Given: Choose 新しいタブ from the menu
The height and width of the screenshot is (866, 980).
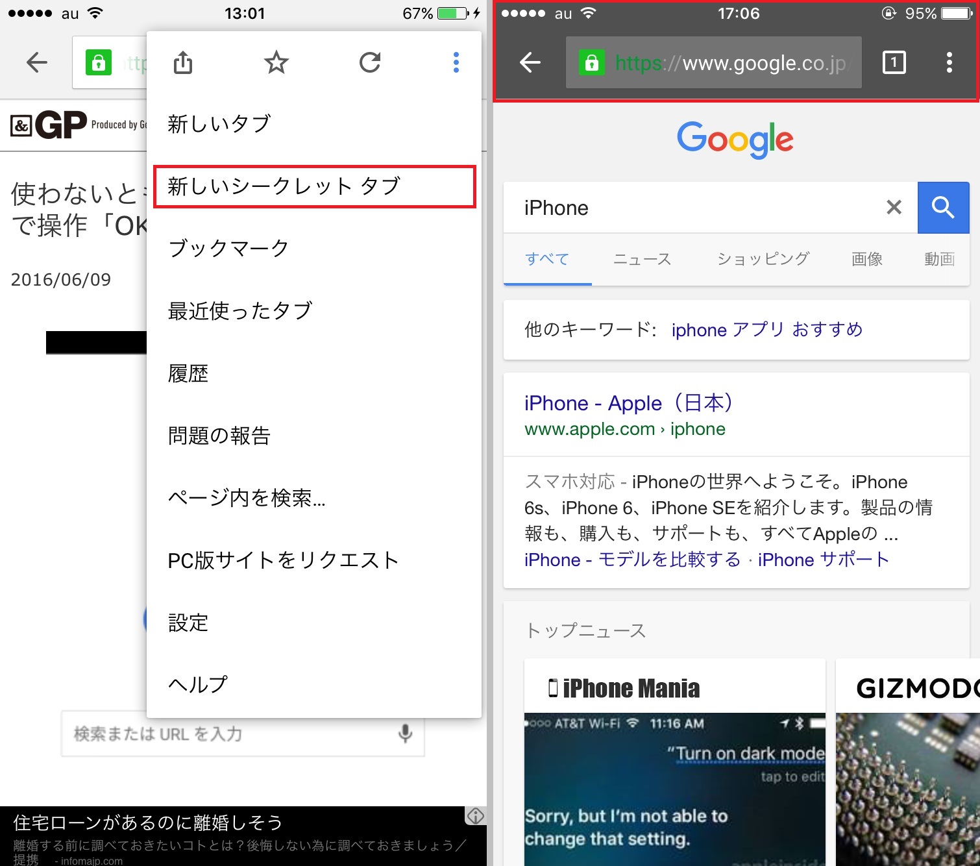Looking at the screenshot, I should (x=219, y=124).
